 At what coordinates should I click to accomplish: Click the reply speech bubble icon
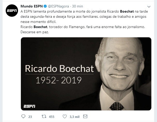(x=23, y=116)
